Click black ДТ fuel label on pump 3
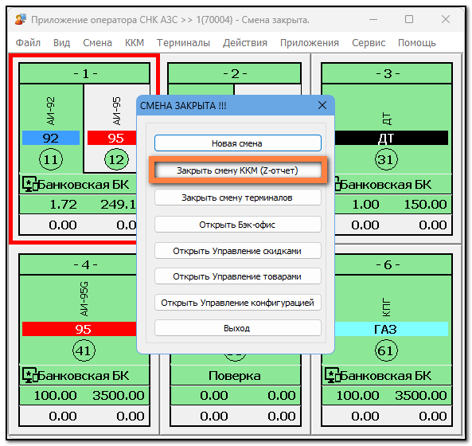Viewport: 472px width, 446px height. point(392,138)
